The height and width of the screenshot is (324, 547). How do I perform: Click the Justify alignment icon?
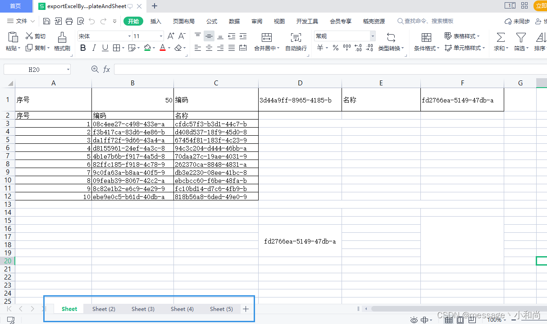pyautogui.click(x=232, y=48)
